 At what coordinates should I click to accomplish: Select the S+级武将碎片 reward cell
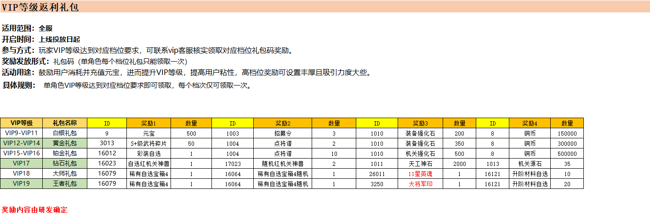[148, 143]
